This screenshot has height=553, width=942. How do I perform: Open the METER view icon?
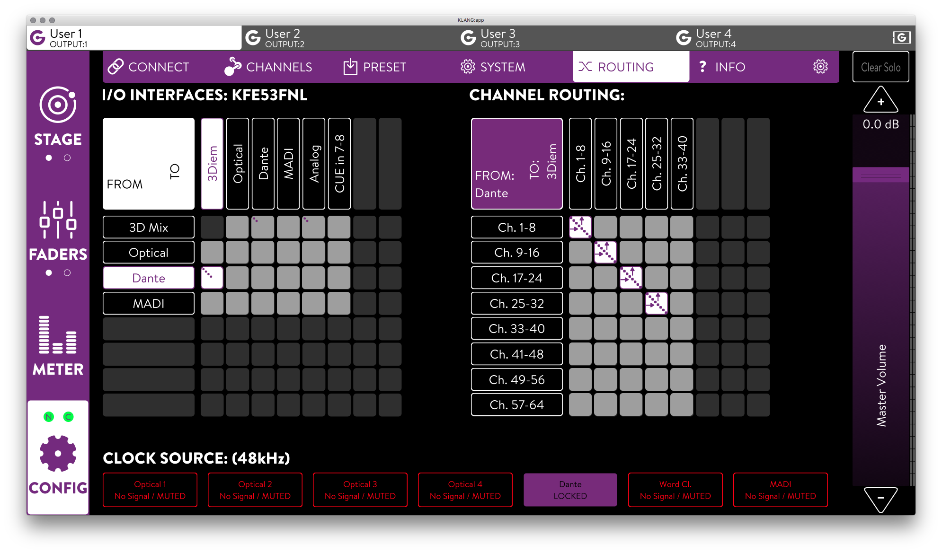[x=58, y=335]
